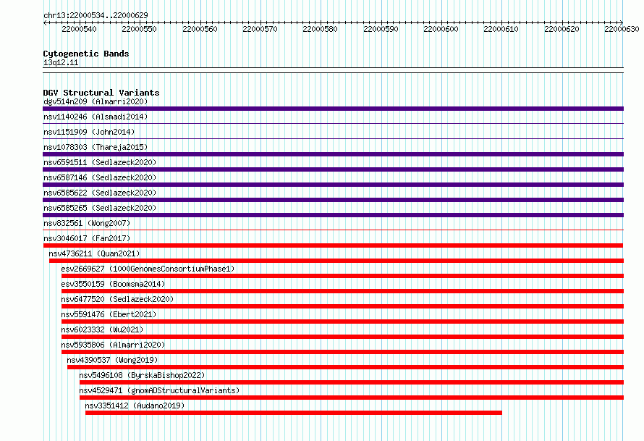Click ruler position 22000610
This screenshot has height=441, width=644.
pyautogui.click(x=501, y=29)
